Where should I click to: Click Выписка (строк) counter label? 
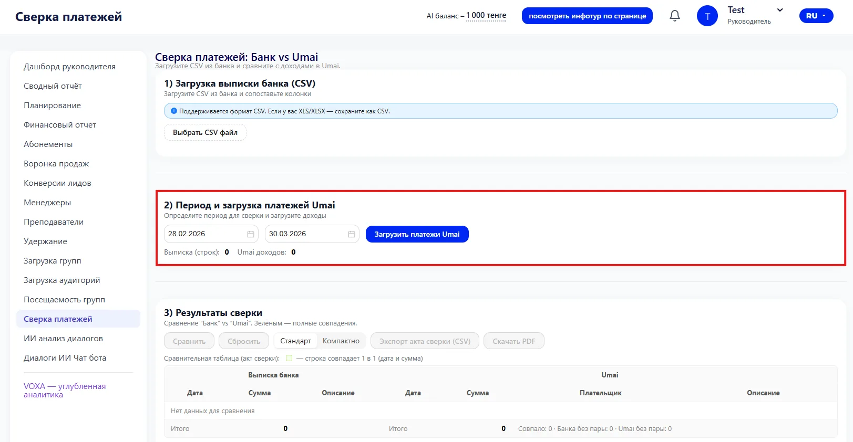(192, 252)
